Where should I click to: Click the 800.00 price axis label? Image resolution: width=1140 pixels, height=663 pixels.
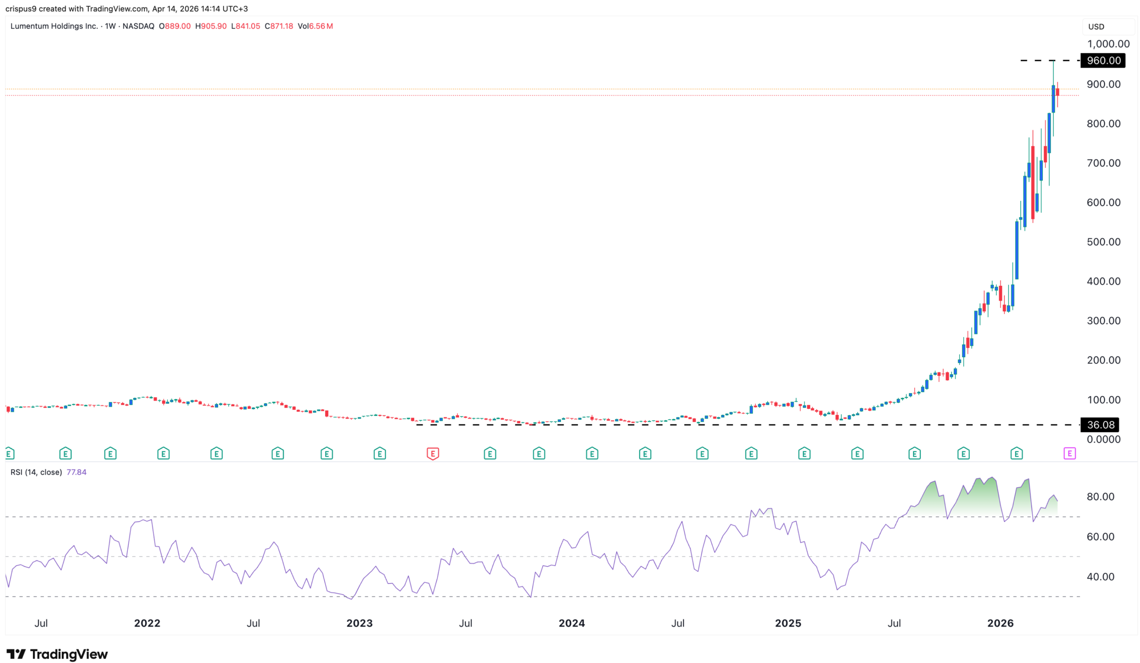pos(1104,123)
